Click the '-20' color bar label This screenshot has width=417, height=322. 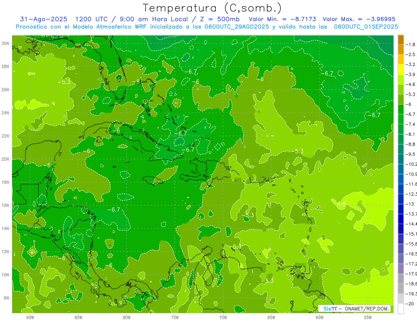pos(410,304)
